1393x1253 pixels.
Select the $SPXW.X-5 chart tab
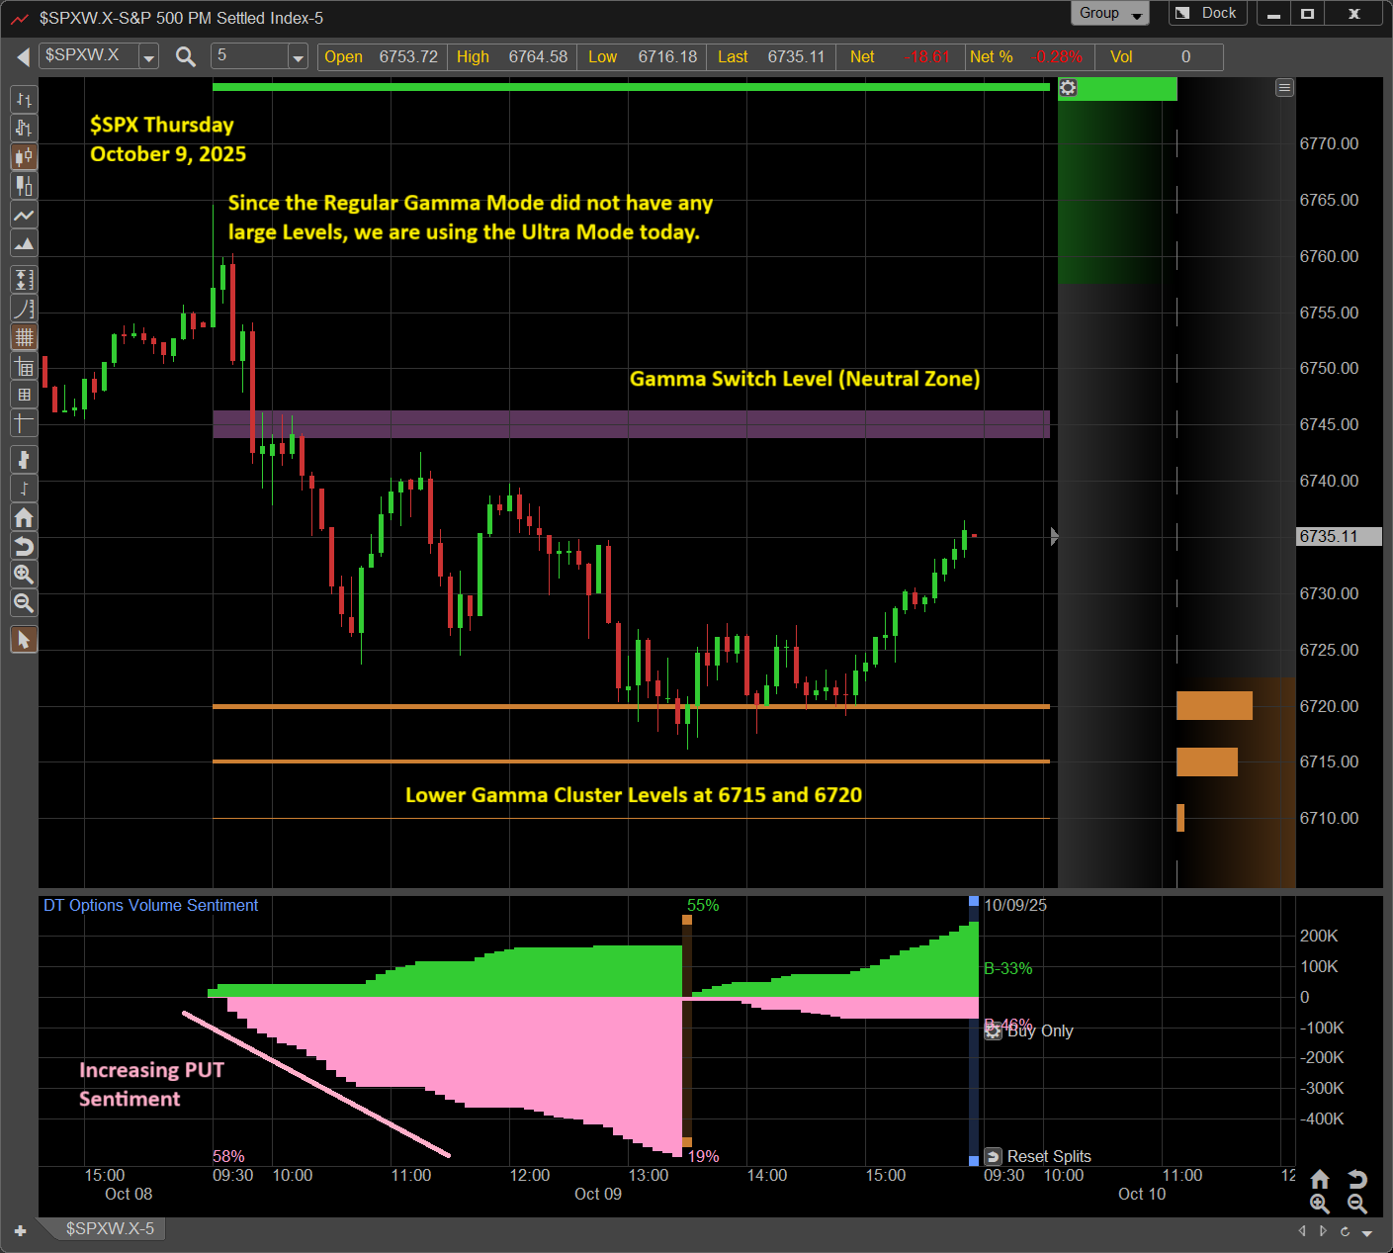110,1228
